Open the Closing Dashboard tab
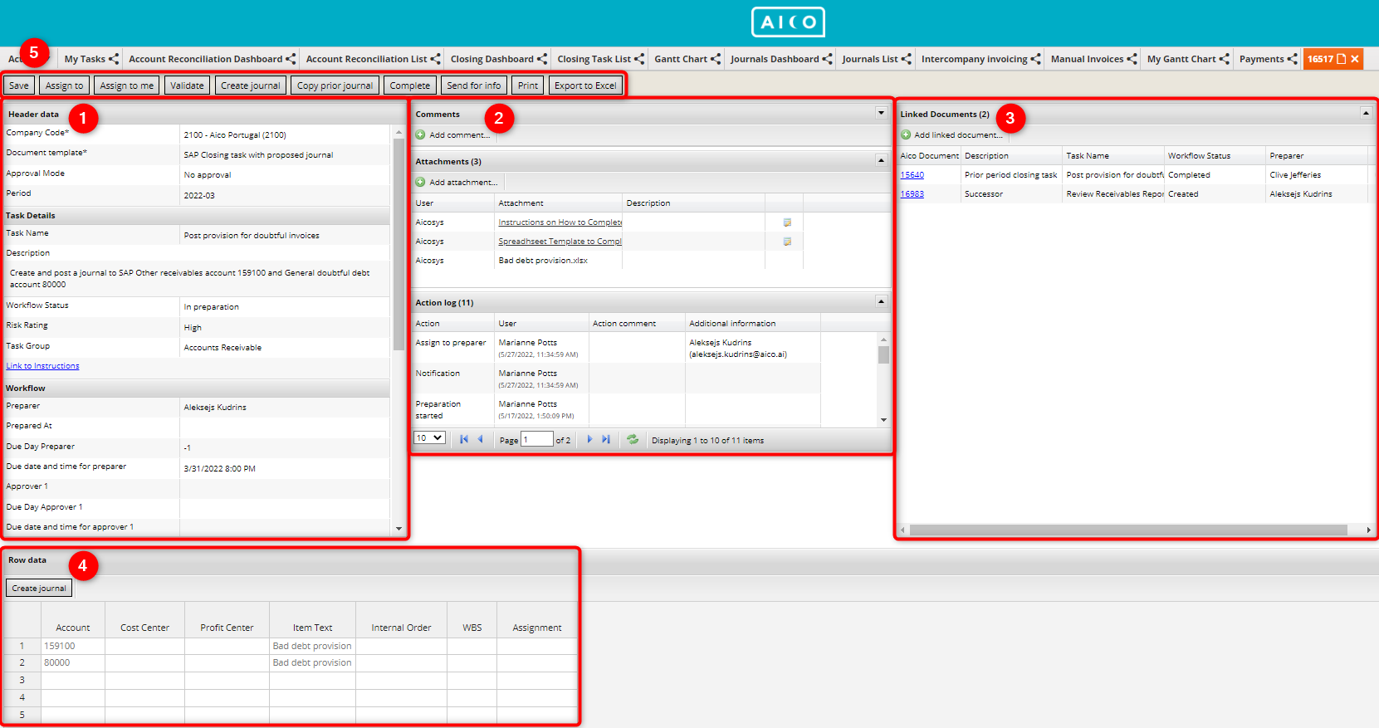The image size is (1379, 728). click(x=491, y=59)
